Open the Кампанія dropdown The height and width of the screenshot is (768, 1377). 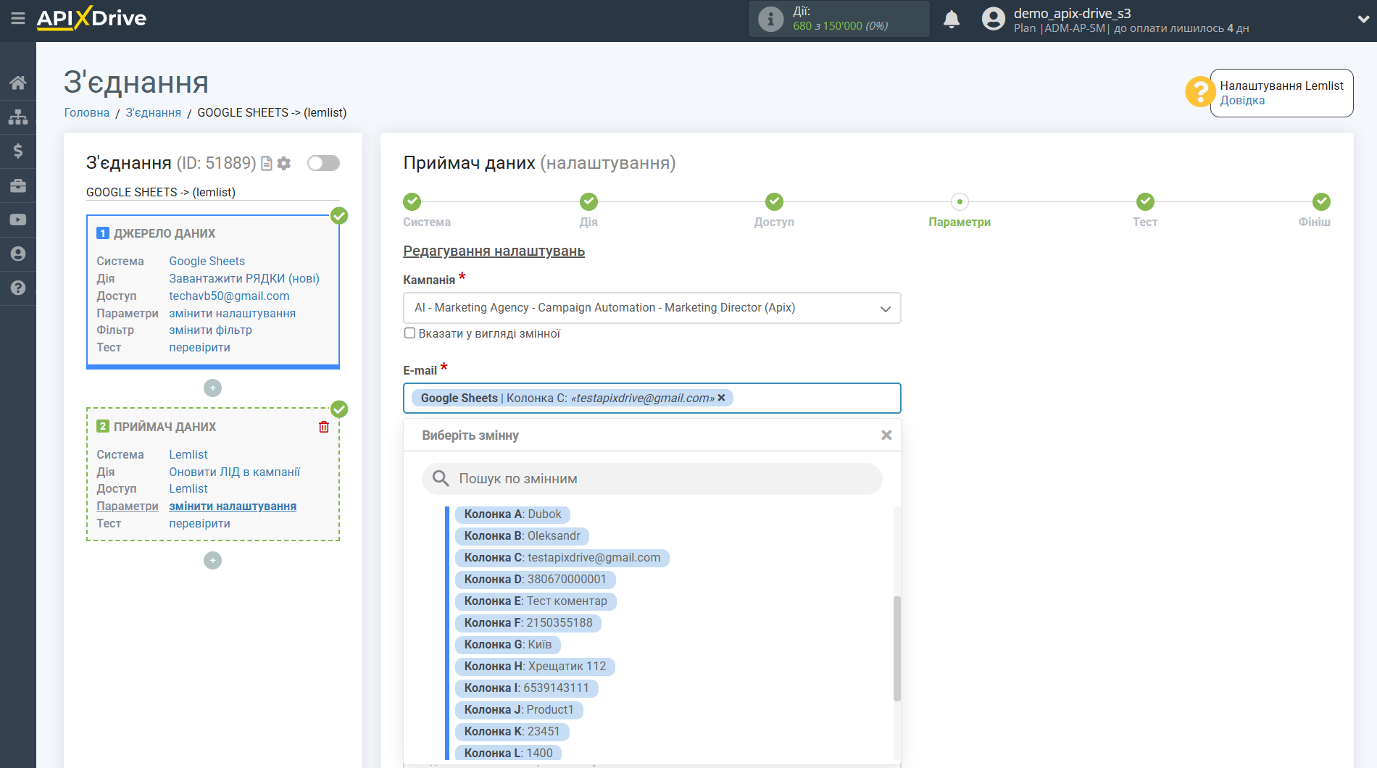(652, 308)
